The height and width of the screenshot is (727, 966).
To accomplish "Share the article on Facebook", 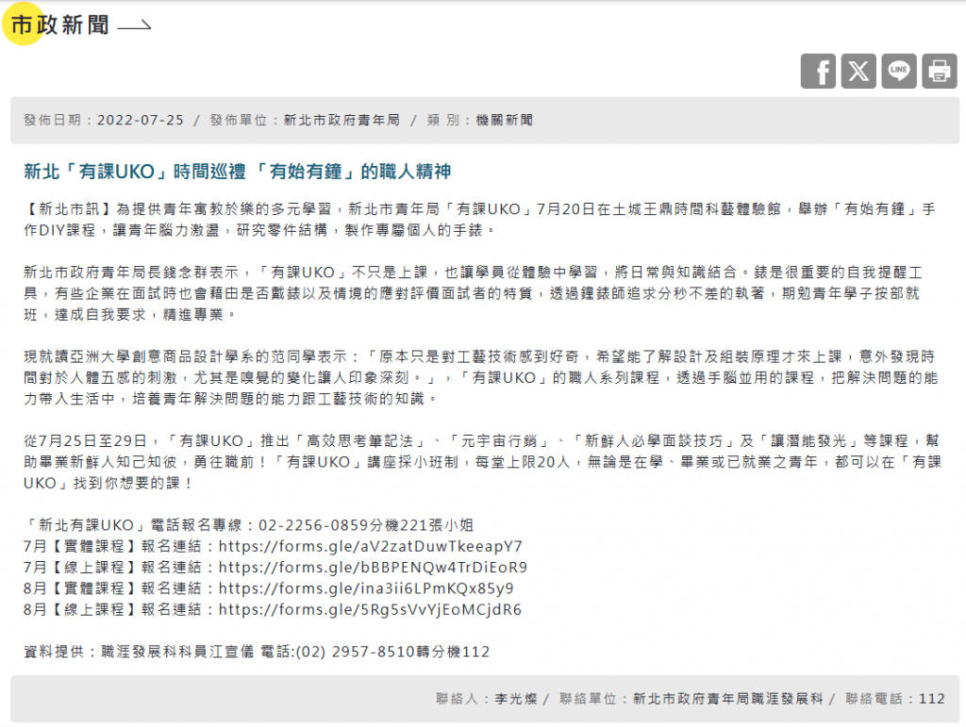I will pos(818,71).
